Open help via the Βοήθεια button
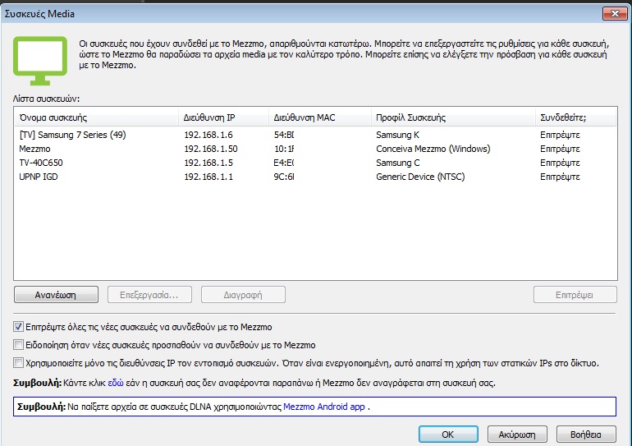The width and height of the screenshot is (632, 446). (x=586, y=435)
